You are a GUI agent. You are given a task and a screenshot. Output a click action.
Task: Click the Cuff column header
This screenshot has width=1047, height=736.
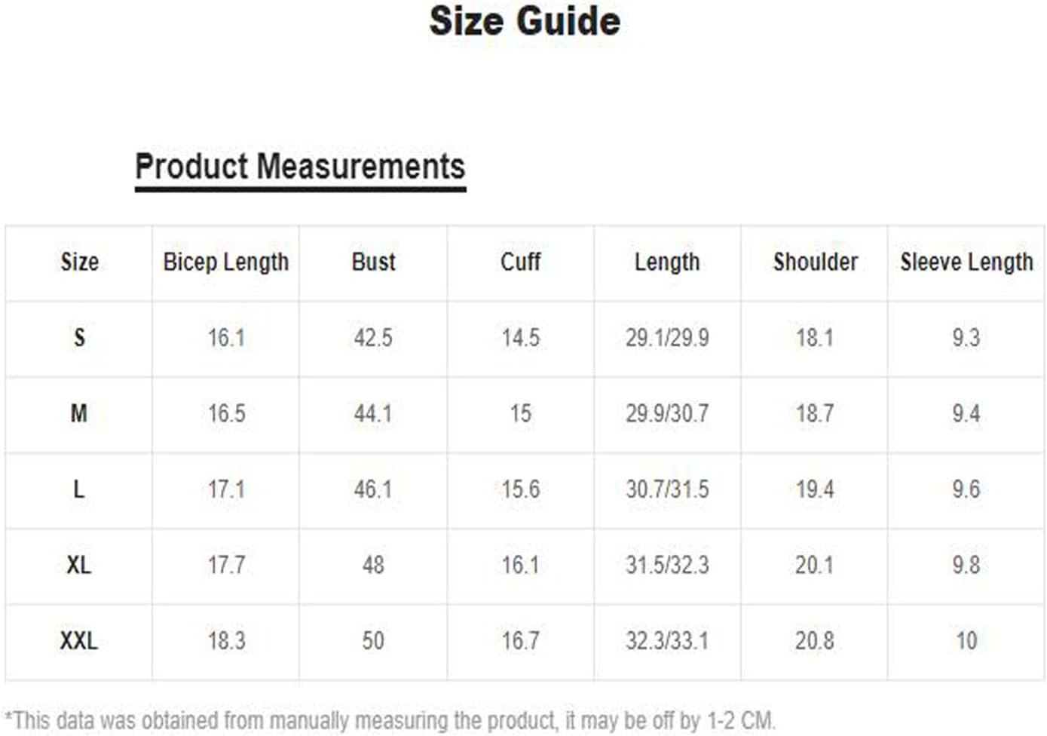[x=520, y=262]
